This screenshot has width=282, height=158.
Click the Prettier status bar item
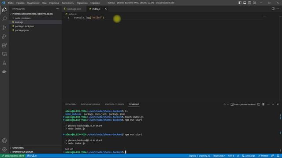[263, 156]
